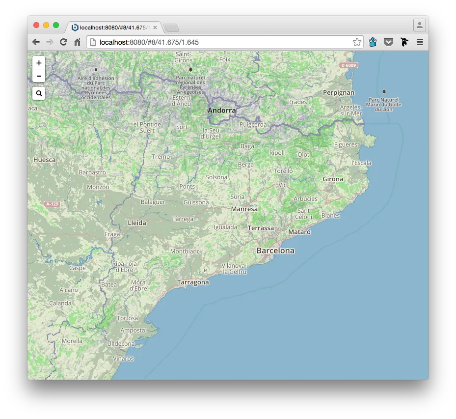Click the Figueres town label
456x419 pixels.
(346, 144)
